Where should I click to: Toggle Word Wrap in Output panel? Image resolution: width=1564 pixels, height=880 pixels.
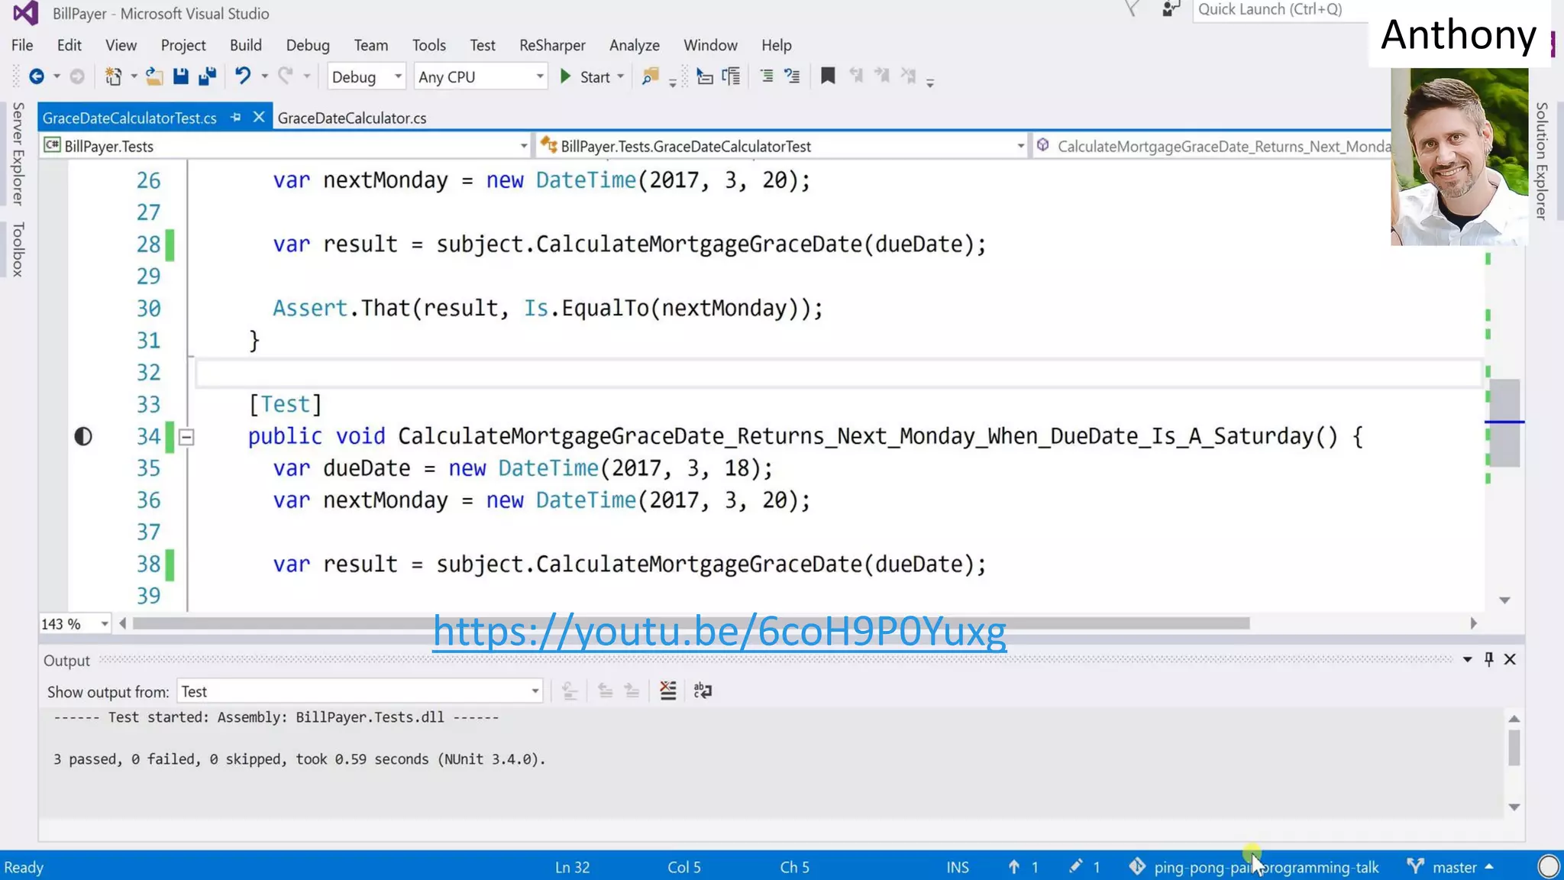[x=703, y=691]
